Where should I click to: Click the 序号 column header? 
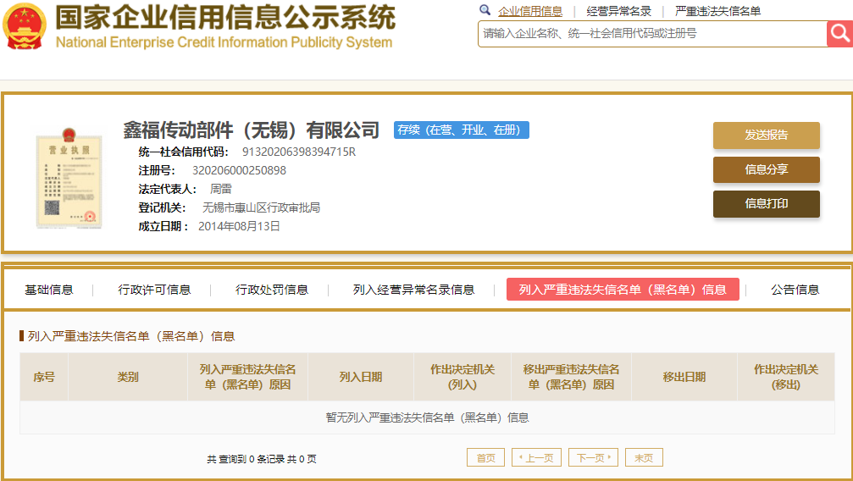coord(44,377)
